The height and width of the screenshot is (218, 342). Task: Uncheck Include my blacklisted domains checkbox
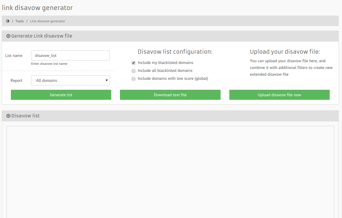(134, 63)
